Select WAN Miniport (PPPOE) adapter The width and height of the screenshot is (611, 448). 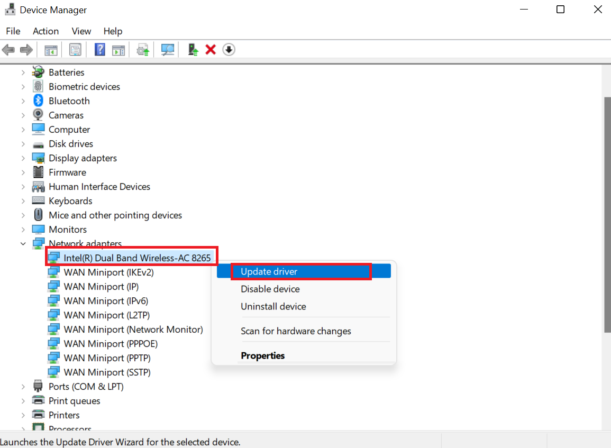coord(111,344)
